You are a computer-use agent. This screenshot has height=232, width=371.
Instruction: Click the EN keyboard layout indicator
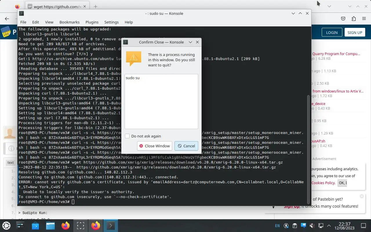(277, 226)
